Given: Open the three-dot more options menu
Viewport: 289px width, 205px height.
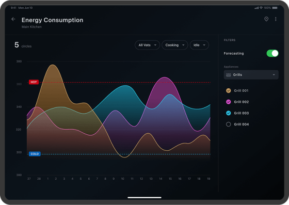Looking at the screenshot, I should click(x=276, y=19).
